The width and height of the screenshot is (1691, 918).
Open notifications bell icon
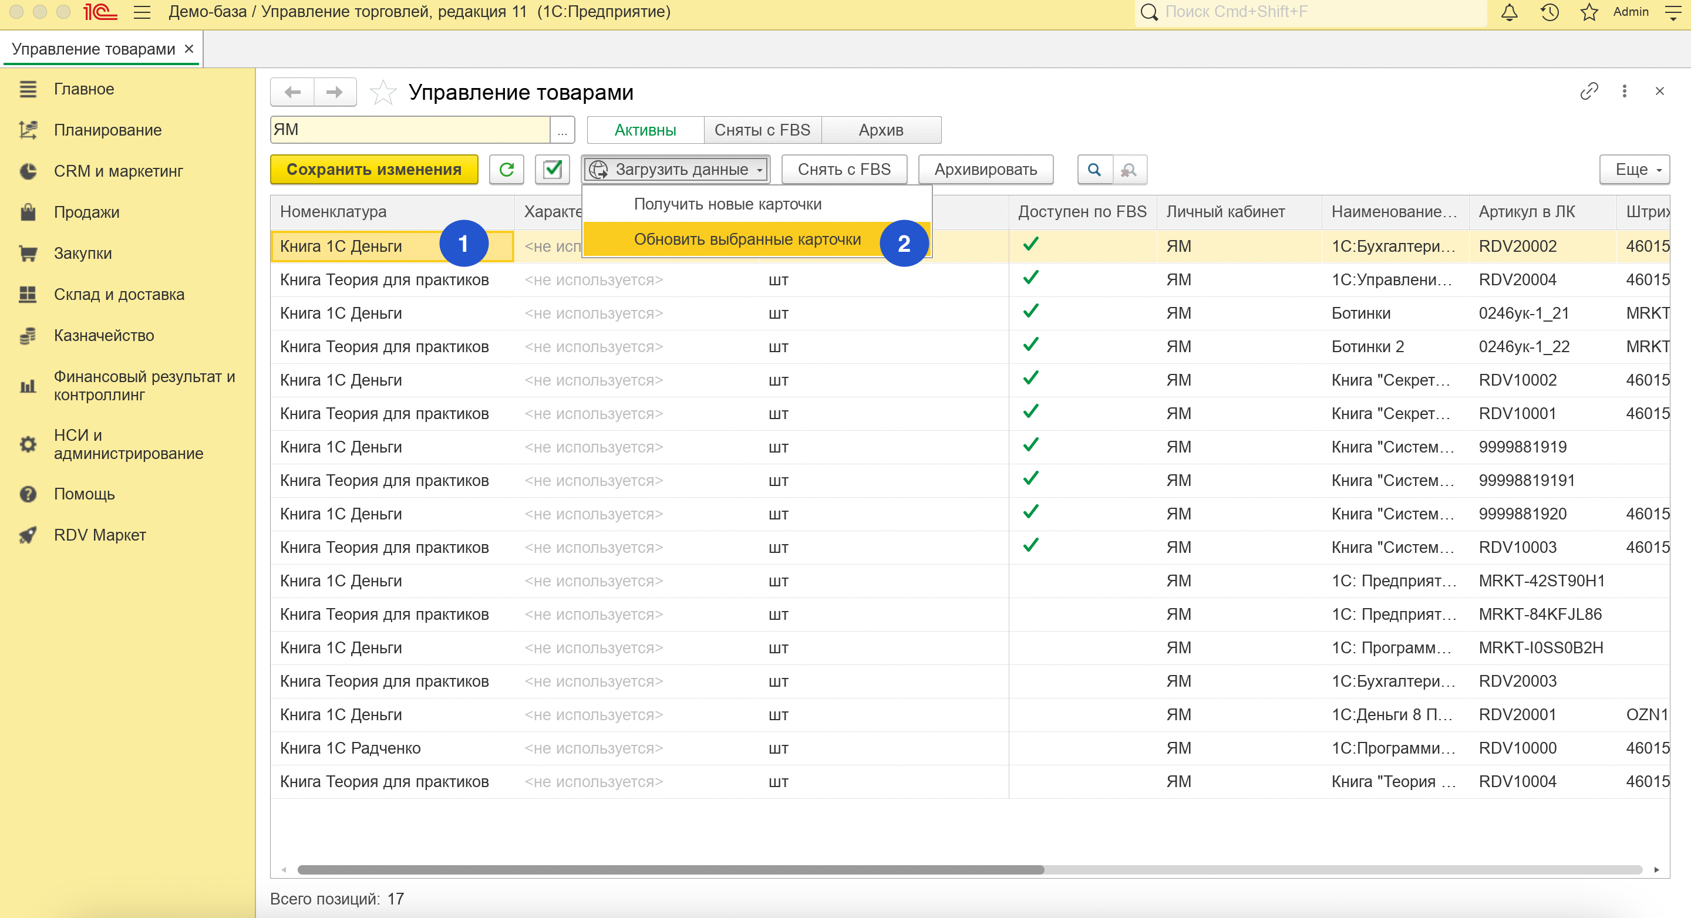click(x=1509, y=12)
